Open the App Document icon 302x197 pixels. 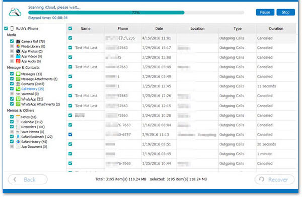[x=18, y=147]
